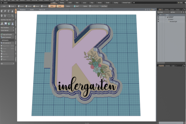Activate the Scale tool icon
The width and height of the screenshot is (186, 124).
click(12, 24)
